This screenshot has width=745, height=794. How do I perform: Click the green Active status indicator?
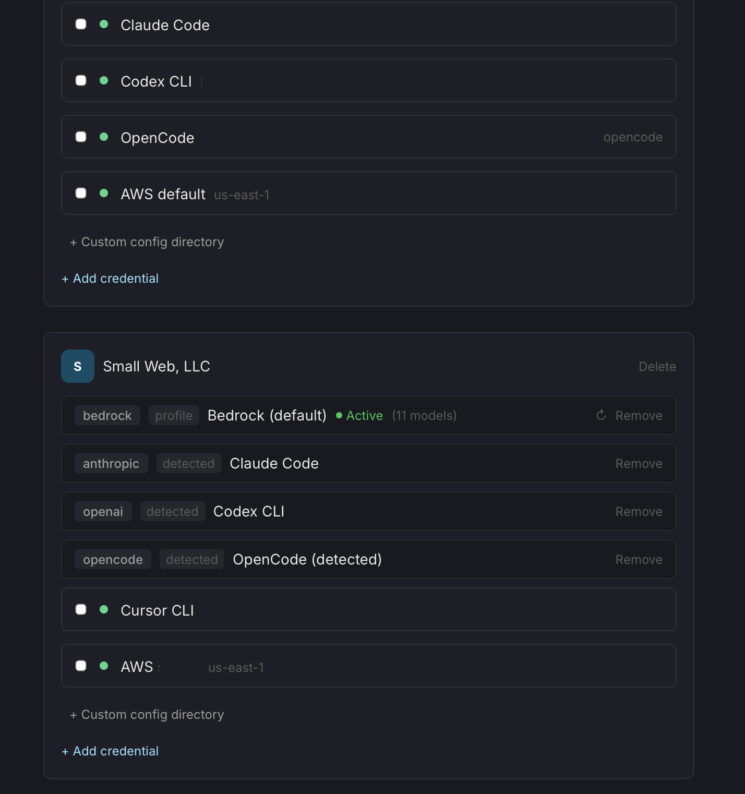point(359,416)
